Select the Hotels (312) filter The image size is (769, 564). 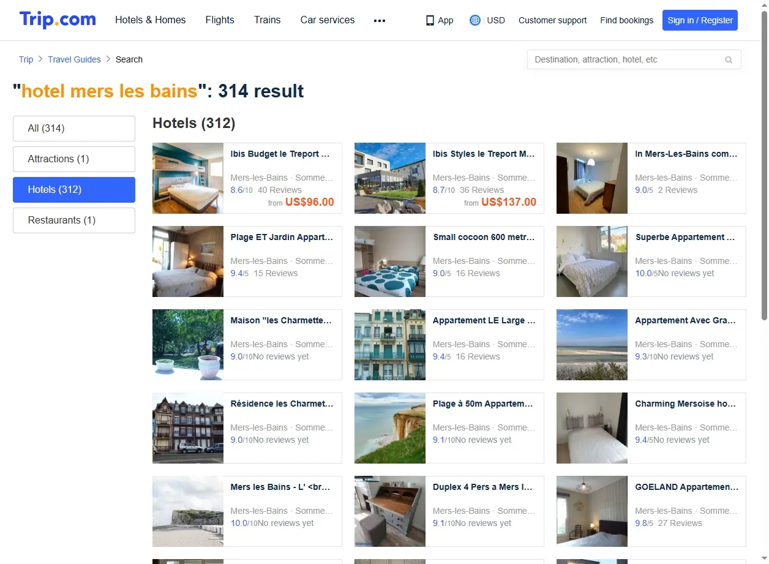point(74,190)
